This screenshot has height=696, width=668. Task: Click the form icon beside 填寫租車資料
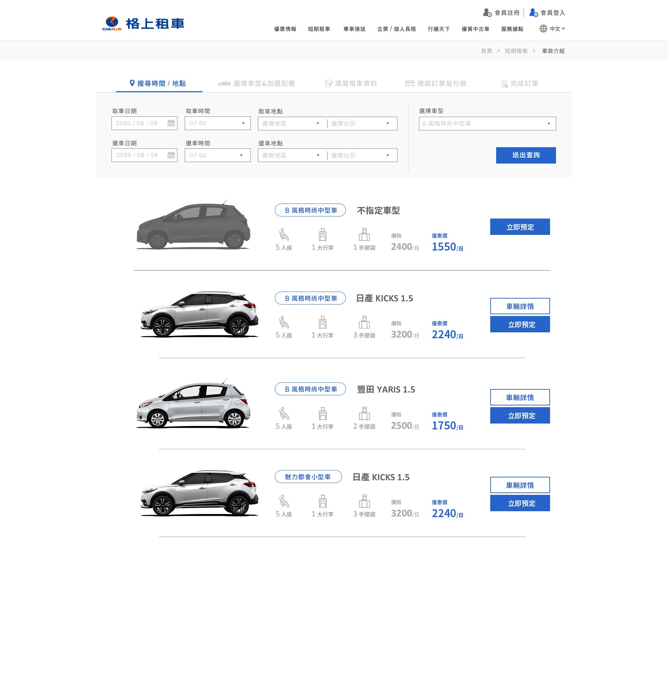(329, 84)
